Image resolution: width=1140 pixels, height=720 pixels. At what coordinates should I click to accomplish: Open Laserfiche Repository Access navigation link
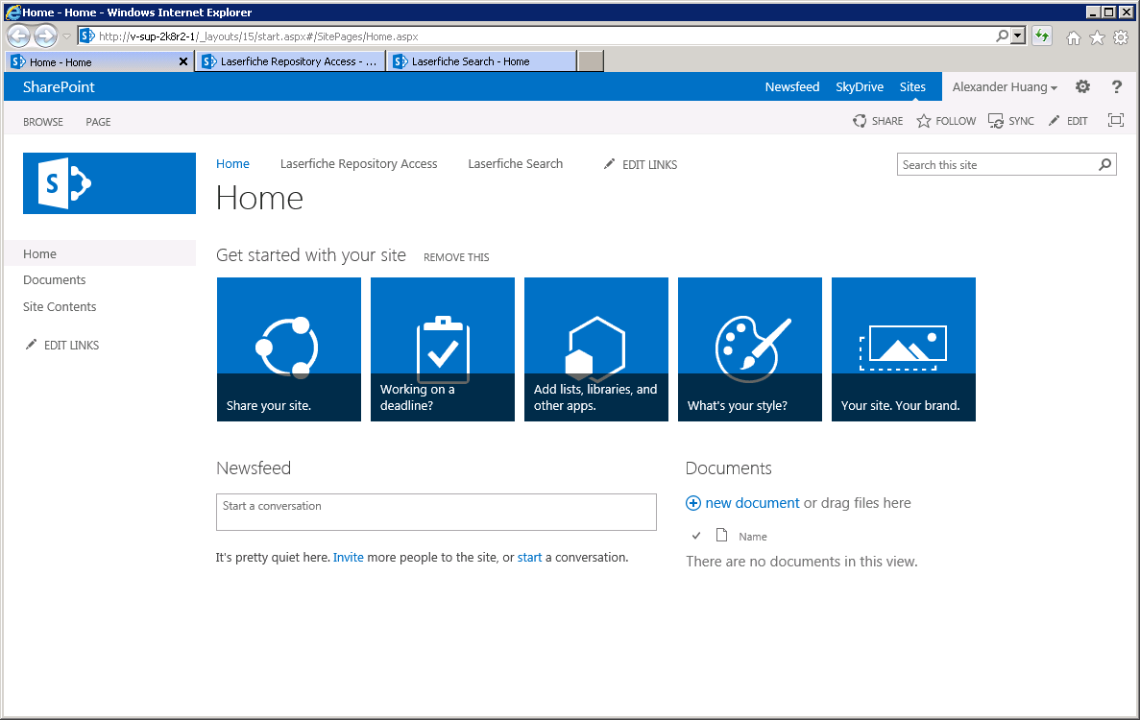coord(358,163)
